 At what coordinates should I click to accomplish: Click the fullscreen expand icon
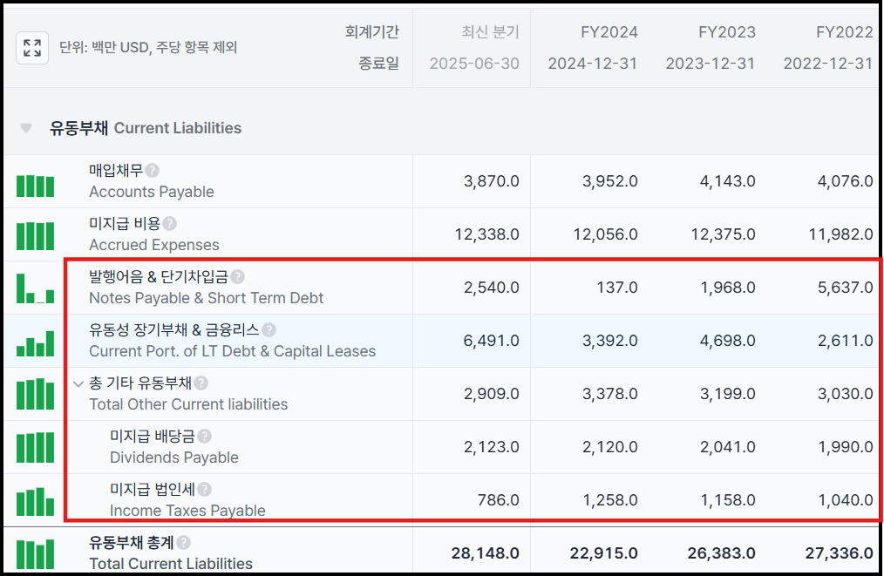click(32, 48)
